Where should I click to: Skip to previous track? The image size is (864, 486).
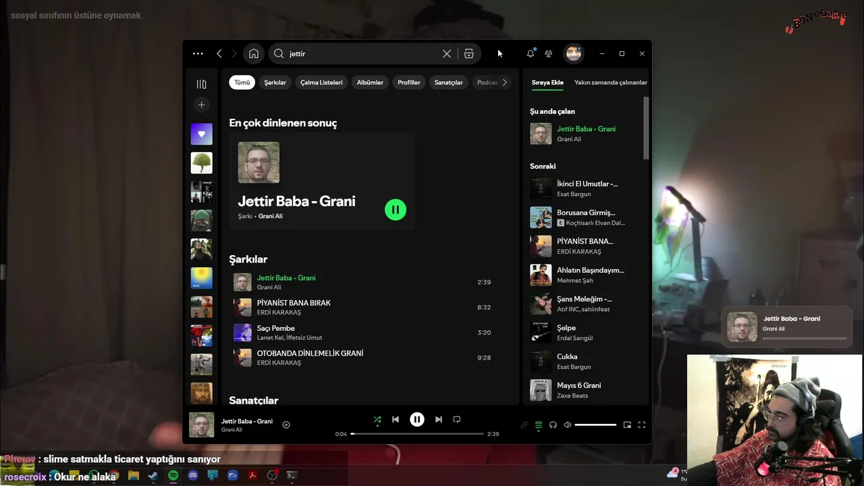tap(396, 419)
